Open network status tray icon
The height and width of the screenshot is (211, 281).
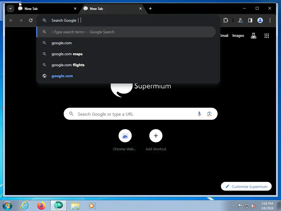point(247,206)
